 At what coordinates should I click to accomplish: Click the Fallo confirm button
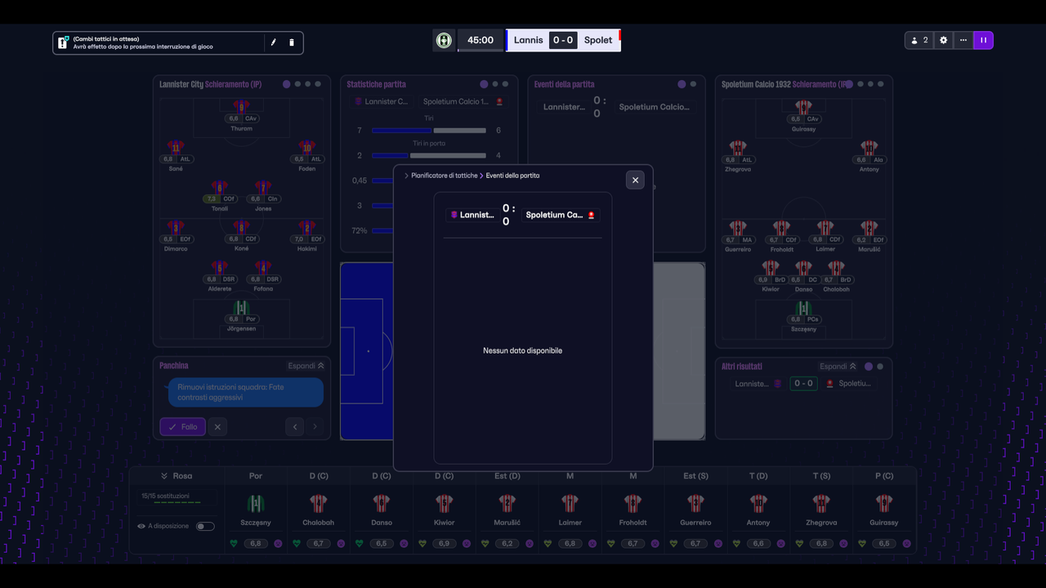coord(182,426)
